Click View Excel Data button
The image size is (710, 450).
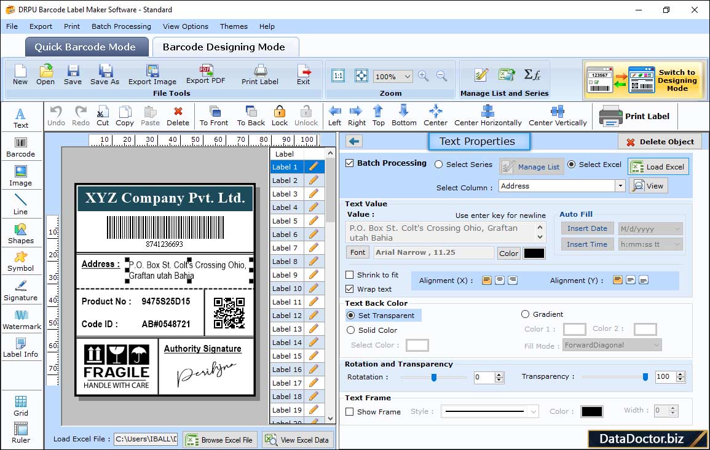point(298,440)
